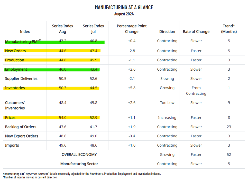248x182 pixels.
Task: Select the "Rate of Change" column header
Action: (196, 32)
